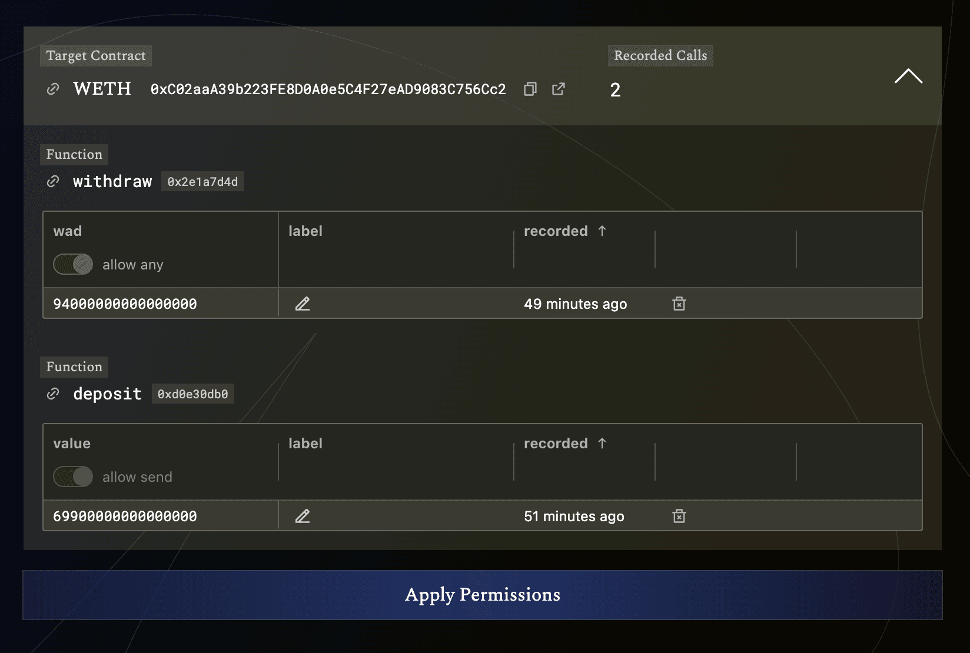Select the deposit function selector badge 0xd0e30db0
Image resolution: width=970 pixels, height=653 pixels.
click(x=192, y=394)
